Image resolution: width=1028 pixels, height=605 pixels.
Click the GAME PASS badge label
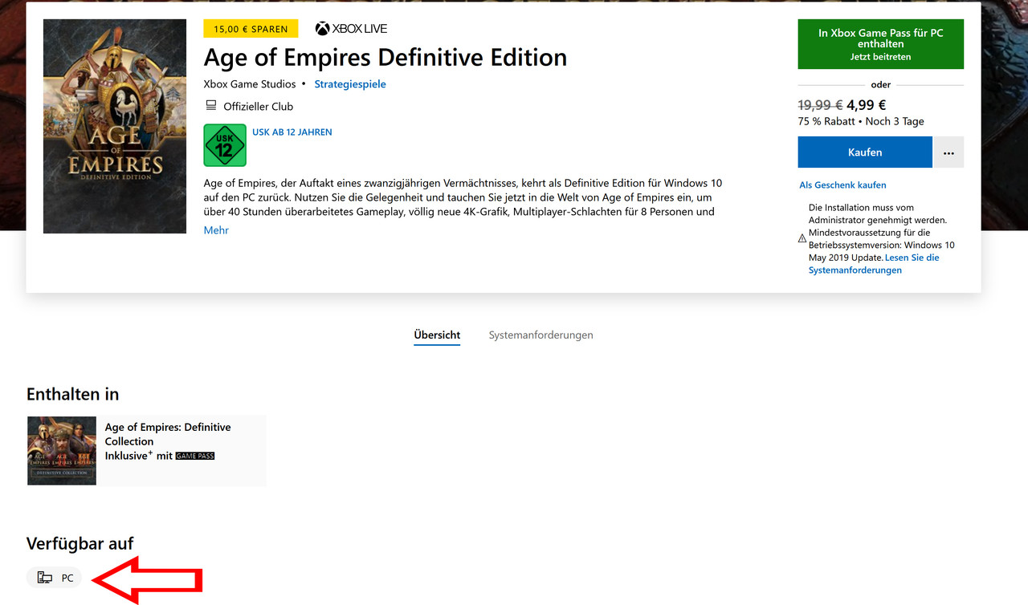[195, 456]
